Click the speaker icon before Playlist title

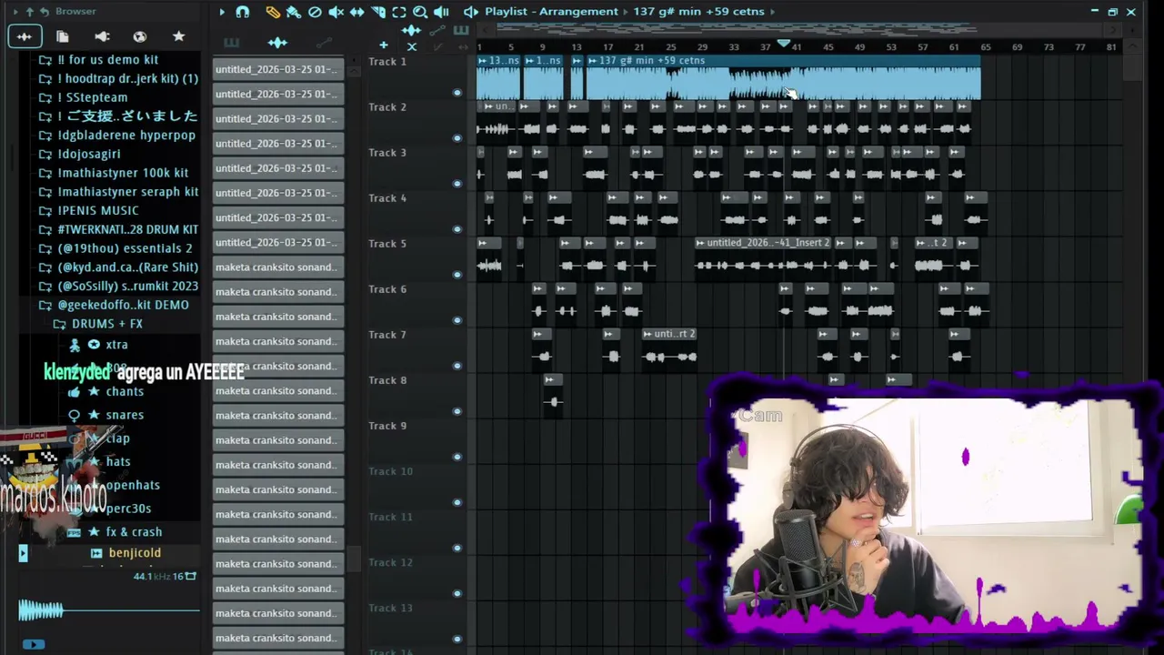[x=470, y=12]
